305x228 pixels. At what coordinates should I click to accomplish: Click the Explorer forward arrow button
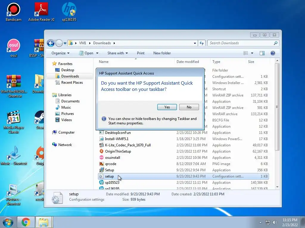click(59, 43)
